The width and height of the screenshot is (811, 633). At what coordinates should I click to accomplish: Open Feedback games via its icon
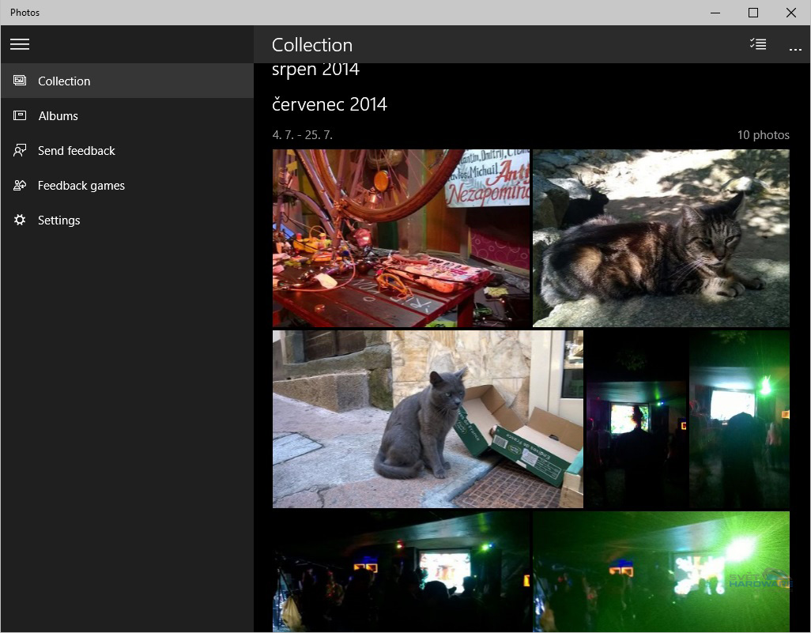click(19, 185)
